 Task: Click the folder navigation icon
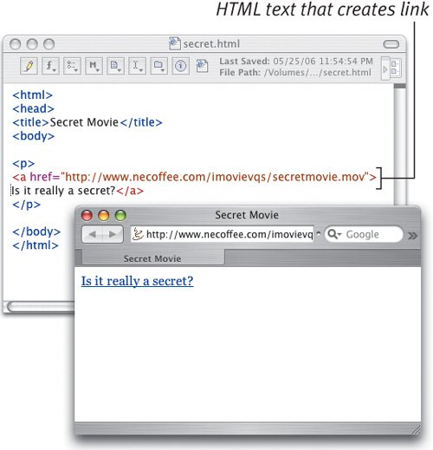[x=158, y=66]
